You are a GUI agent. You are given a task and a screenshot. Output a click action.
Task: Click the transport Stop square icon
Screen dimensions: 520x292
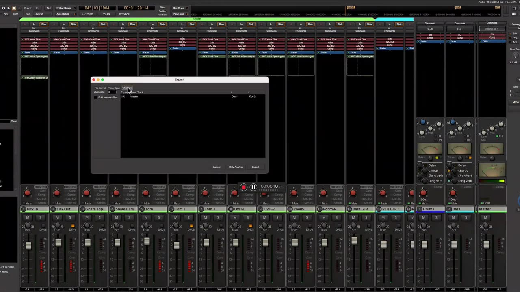tap(13, 8)
